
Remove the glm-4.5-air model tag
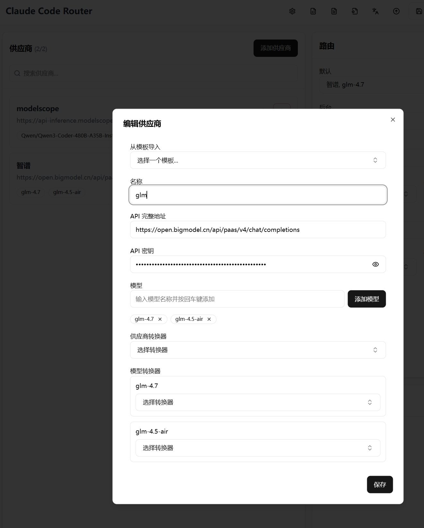209,319
